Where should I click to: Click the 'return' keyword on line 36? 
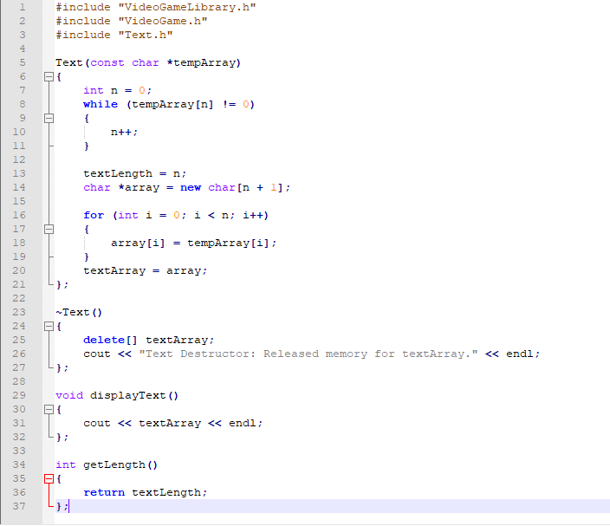pyautogui.click(x=104, y=492)
